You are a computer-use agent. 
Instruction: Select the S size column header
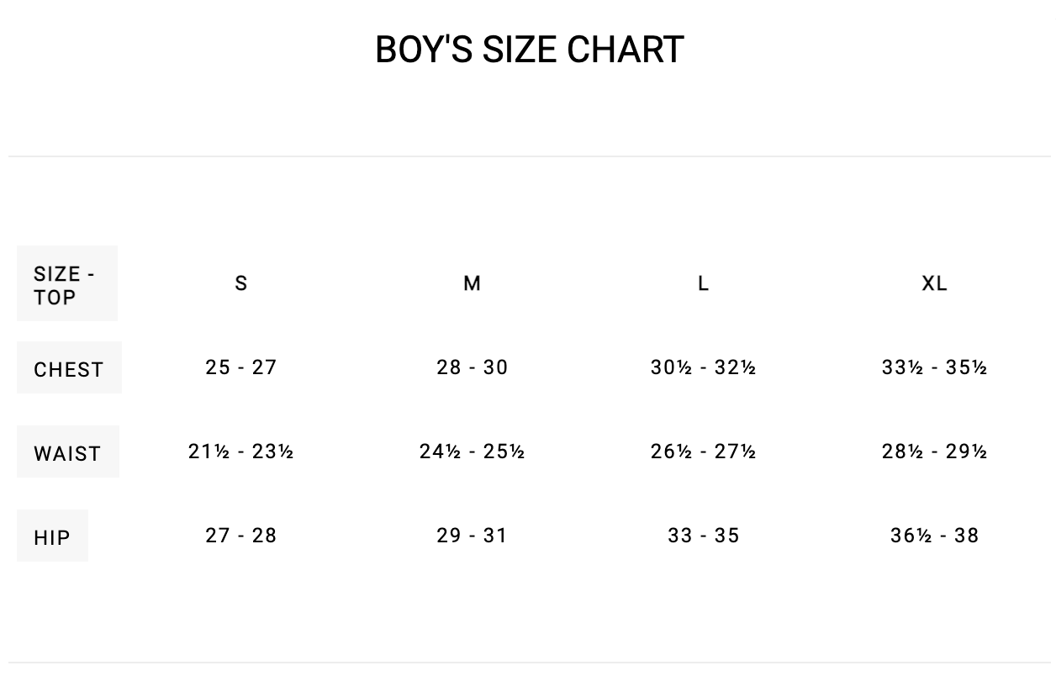coord(241,283)
